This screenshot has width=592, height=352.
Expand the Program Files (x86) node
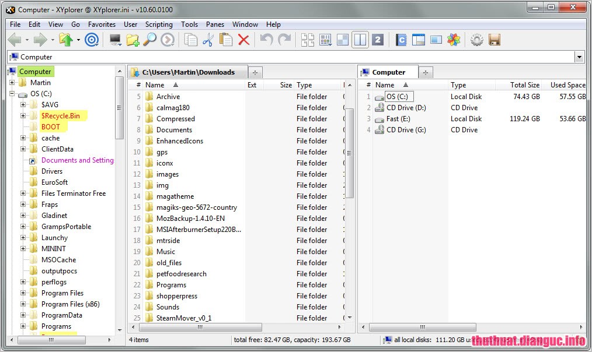tap(23, 304)
